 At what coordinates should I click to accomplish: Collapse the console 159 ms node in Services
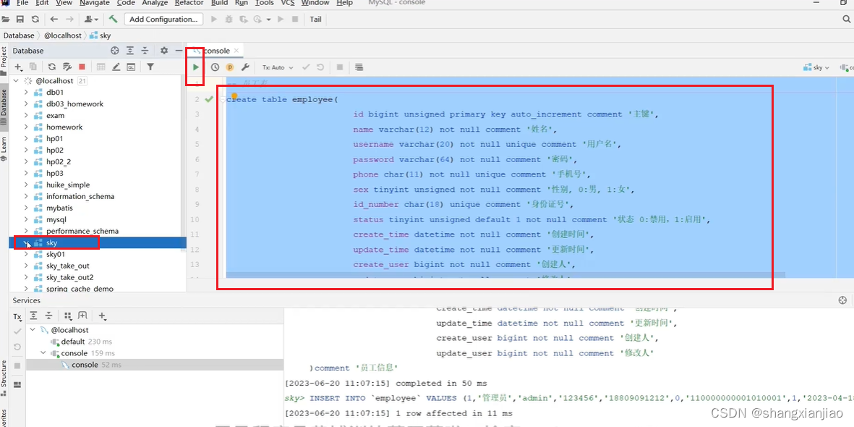(x=43, y=353)
